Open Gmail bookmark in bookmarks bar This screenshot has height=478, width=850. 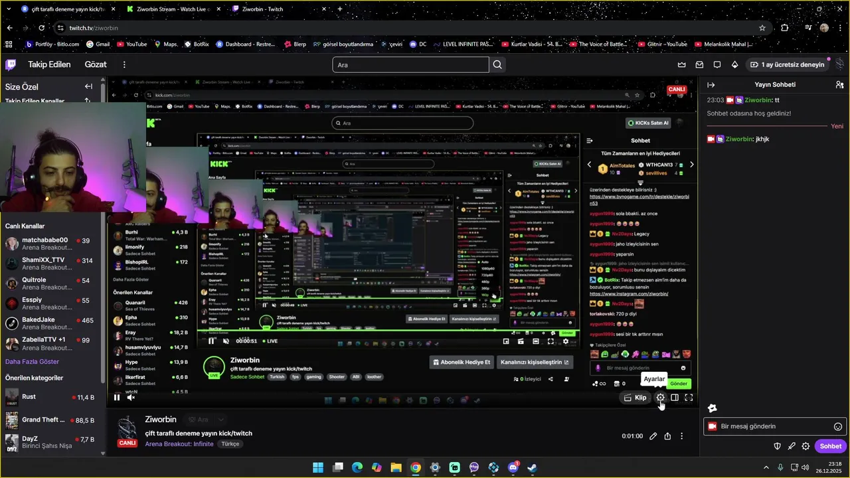coord(97,44)
